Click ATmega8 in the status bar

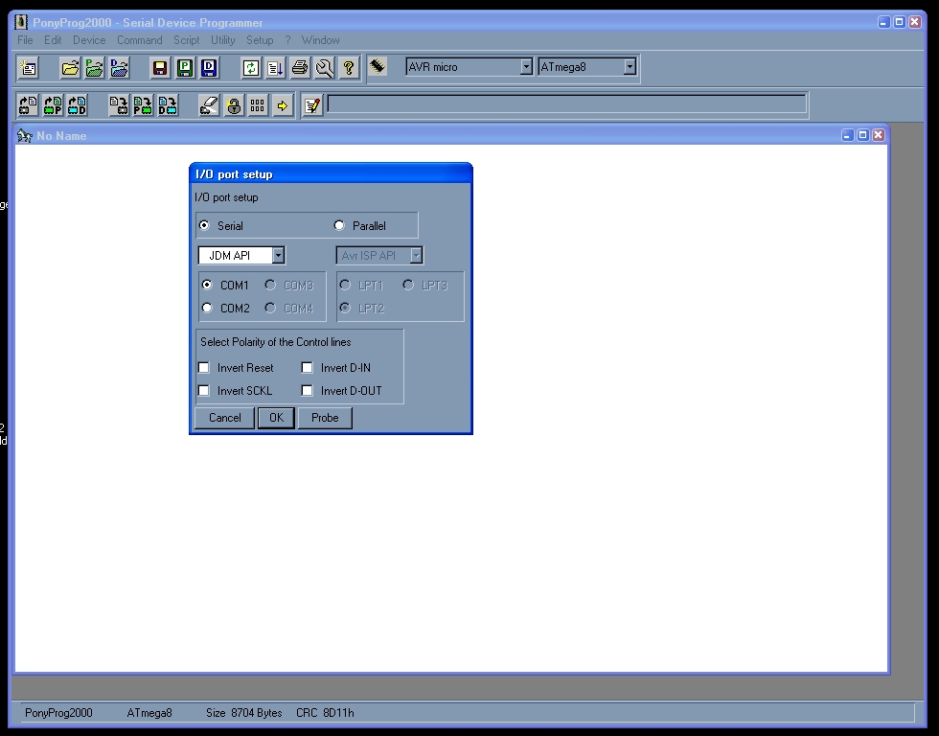tap(149, 713)
